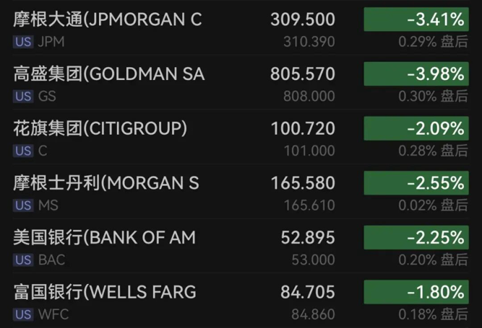Toggle the -3.98% change badge for Goldman
The image size is (482, 328).
pyautogui.click(x=416, y=74)
